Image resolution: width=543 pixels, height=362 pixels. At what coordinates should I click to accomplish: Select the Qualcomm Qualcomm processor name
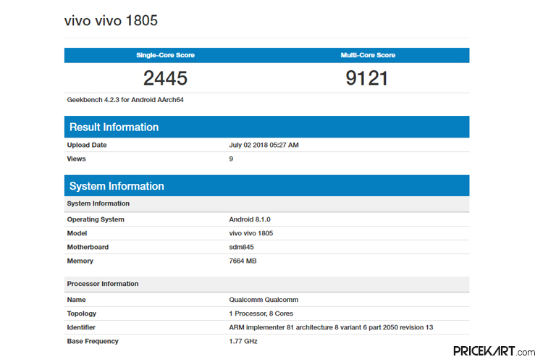(x=264, y=300)
